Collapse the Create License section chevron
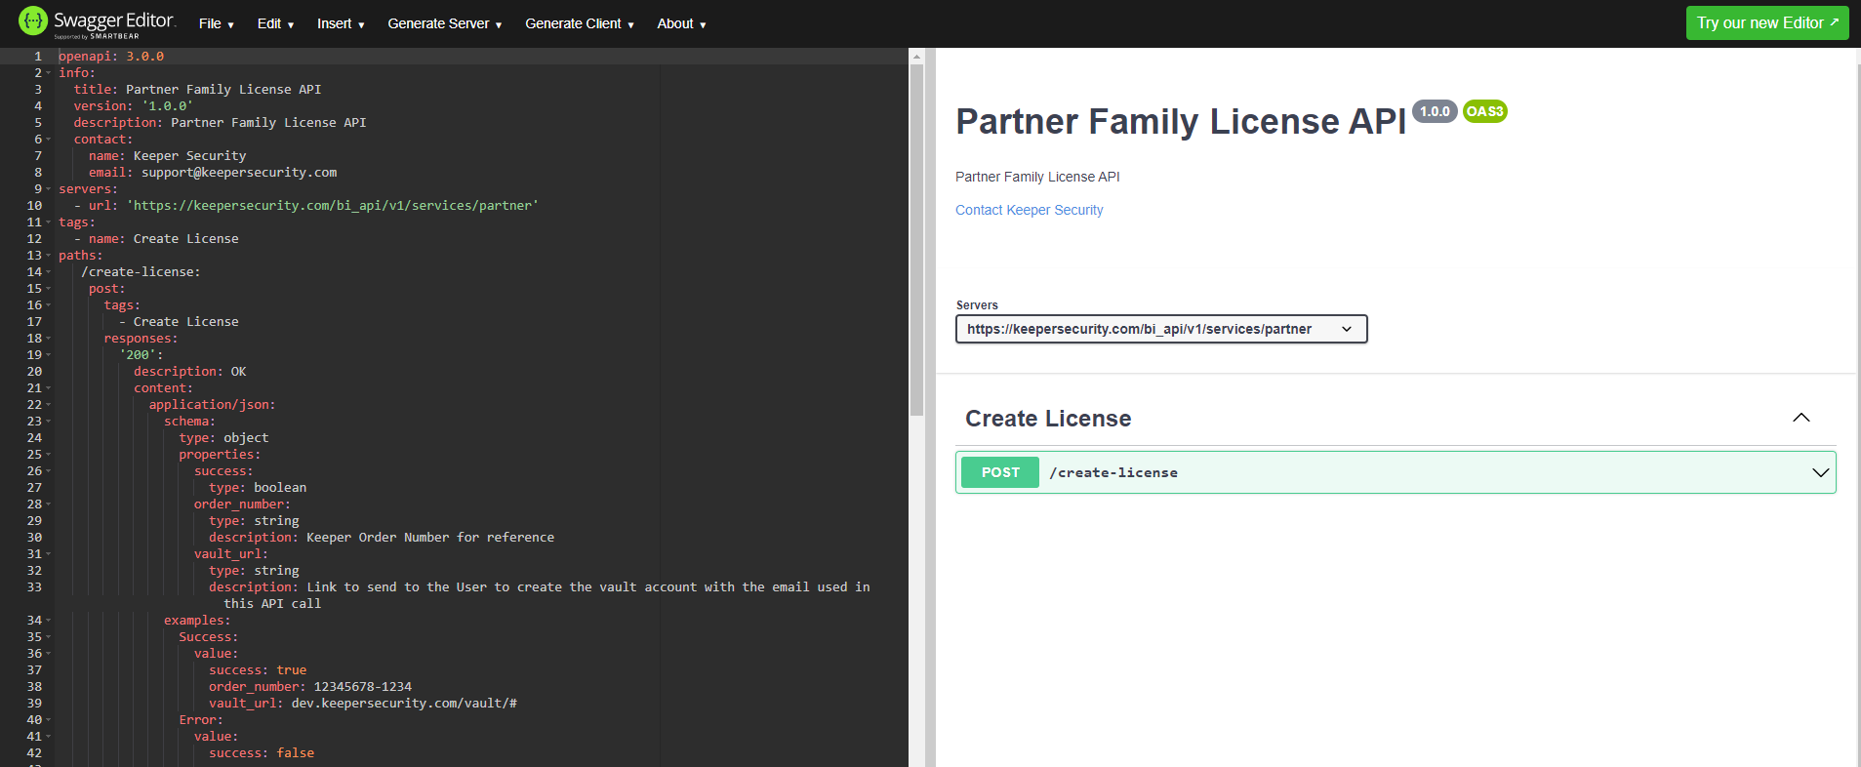Image resolution: width=1861 pixels, height=767 pixels. (x=1800, y=418)
